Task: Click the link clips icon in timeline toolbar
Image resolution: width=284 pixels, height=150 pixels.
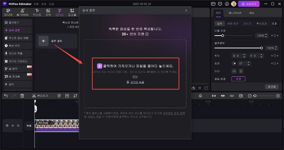Action: click(214, 96)
